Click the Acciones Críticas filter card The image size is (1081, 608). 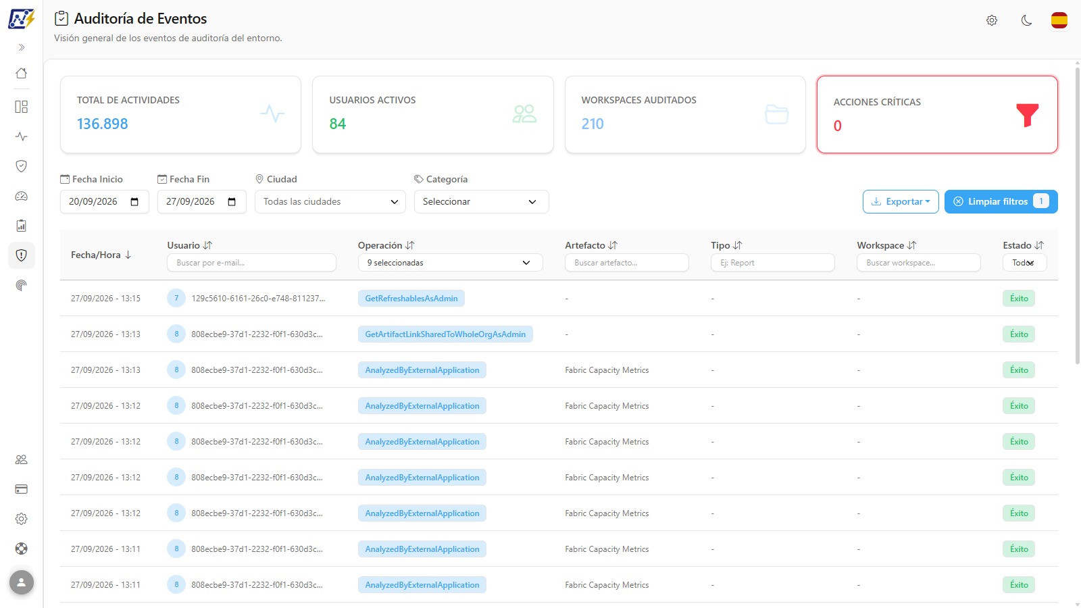(937, 115)
